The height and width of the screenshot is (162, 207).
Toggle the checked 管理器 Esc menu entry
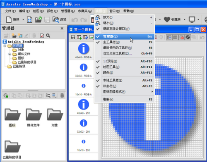(124, 36)
